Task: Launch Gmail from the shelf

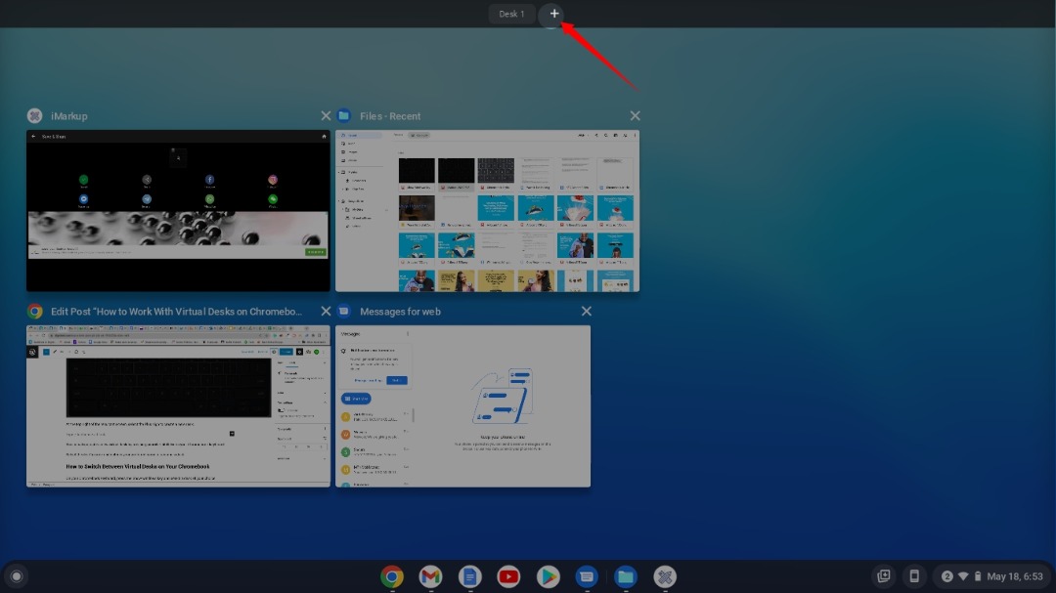Action: coord(430,576)
